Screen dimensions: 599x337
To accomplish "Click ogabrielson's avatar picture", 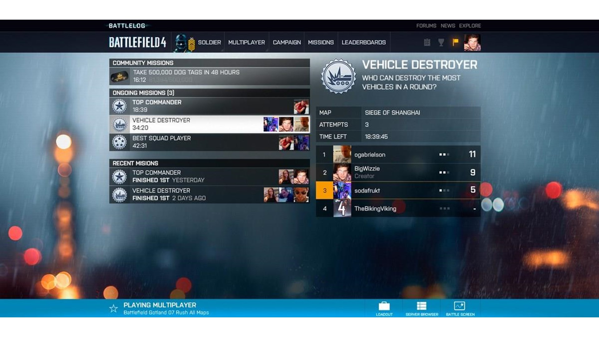I will click(x=342, y=154).
